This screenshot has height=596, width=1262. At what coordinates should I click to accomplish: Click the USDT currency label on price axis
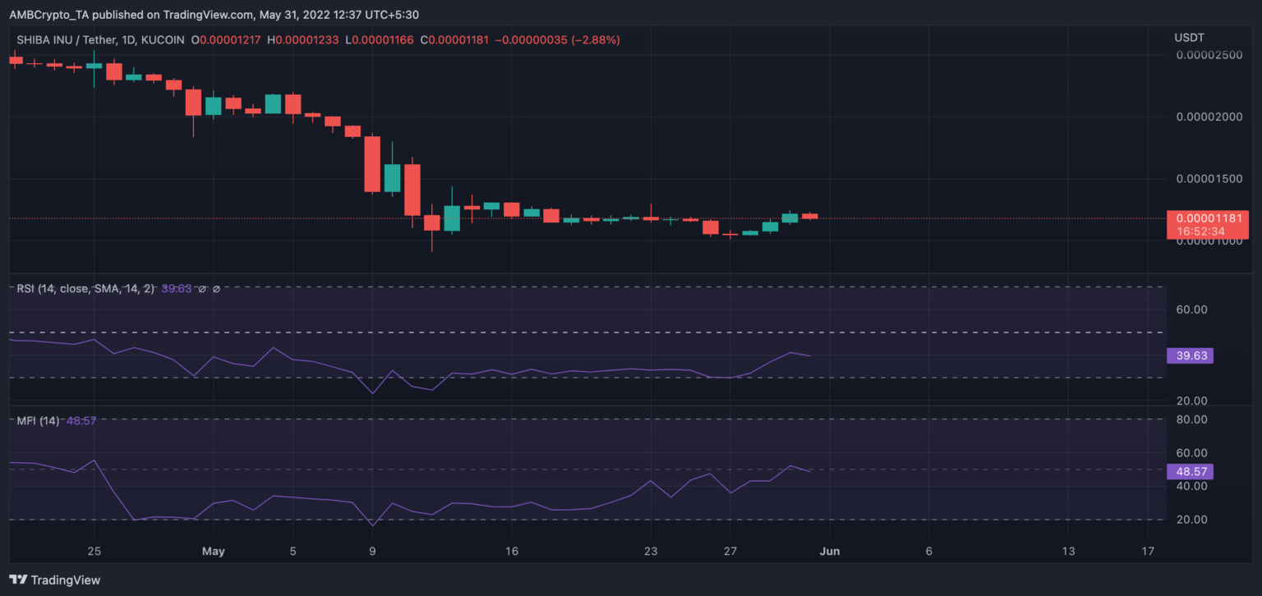(x=1191, y=38)
